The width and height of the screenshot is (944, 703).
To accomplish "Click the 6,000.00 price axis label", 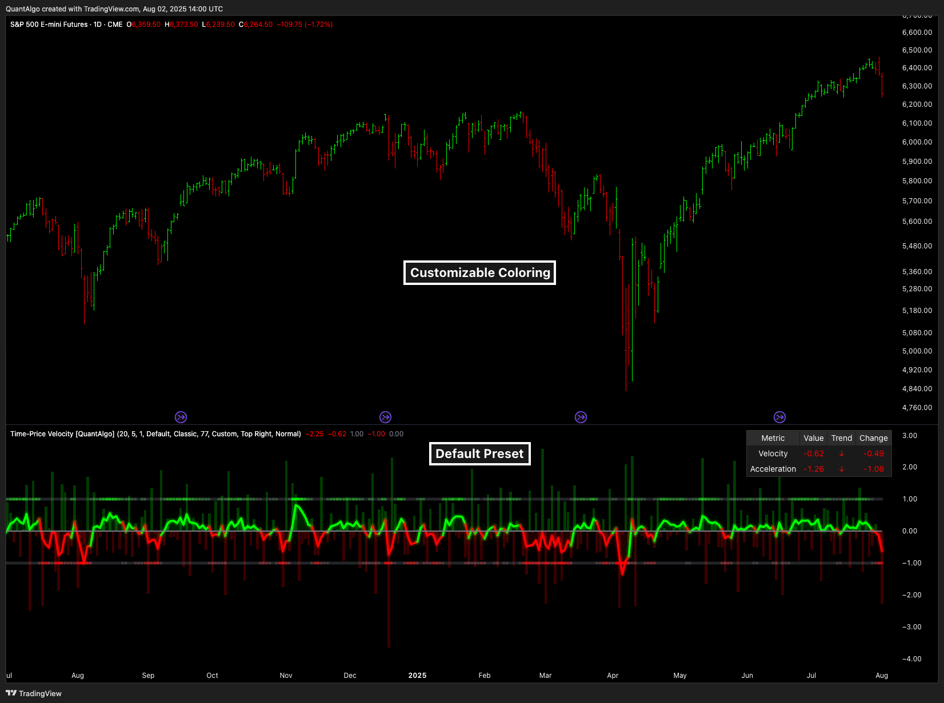I will (x=917, y=142).
